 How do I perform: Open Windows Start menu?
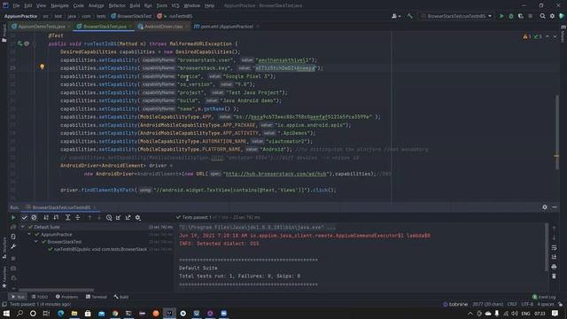(x=6, y=313)
